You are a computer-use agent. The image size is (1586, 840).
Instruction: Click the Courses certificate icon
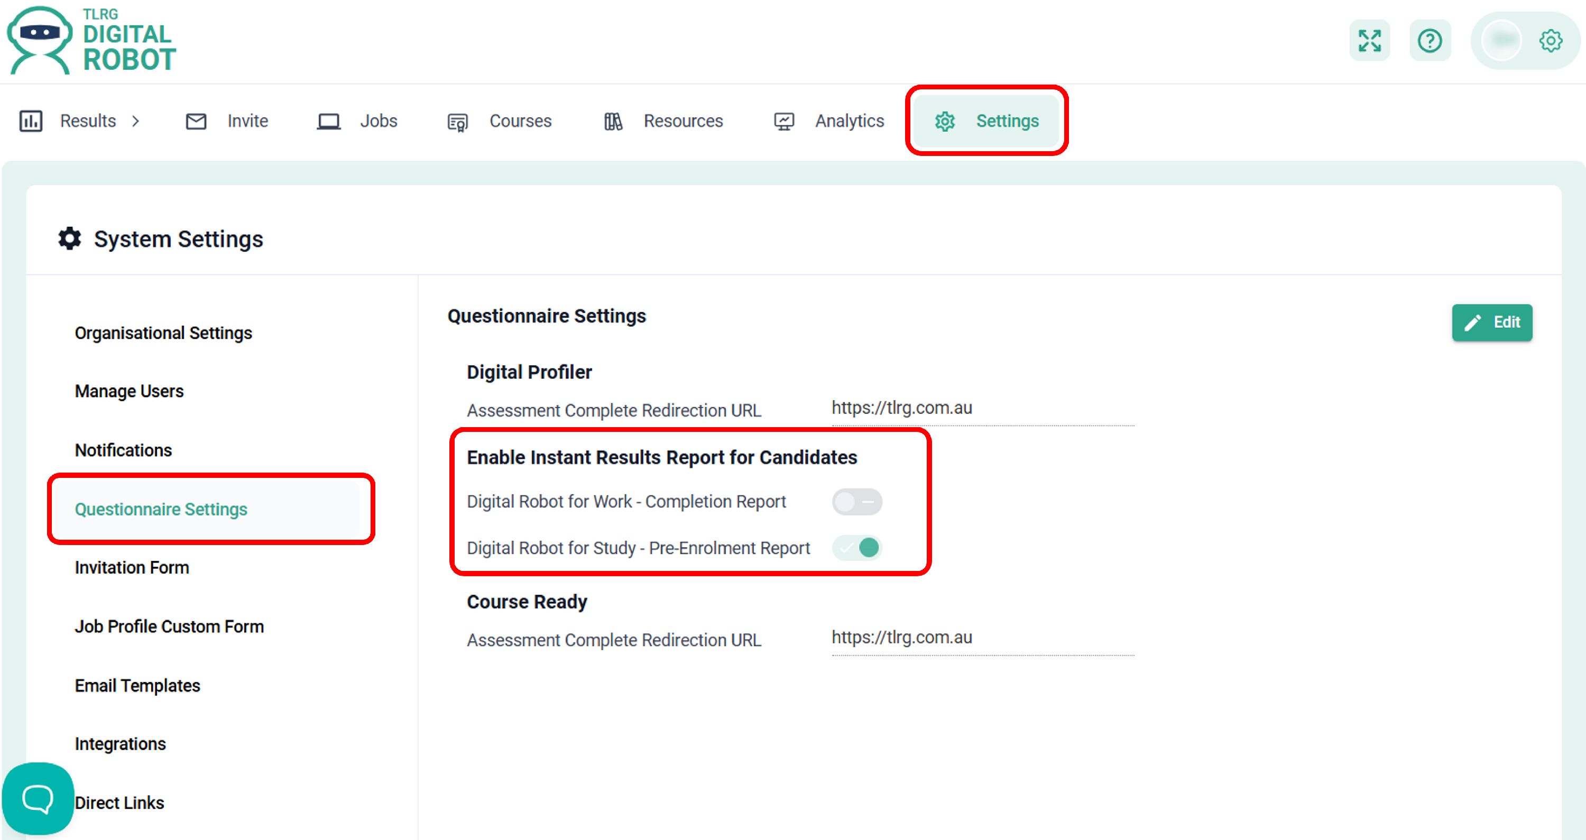(x=457, y=122)
